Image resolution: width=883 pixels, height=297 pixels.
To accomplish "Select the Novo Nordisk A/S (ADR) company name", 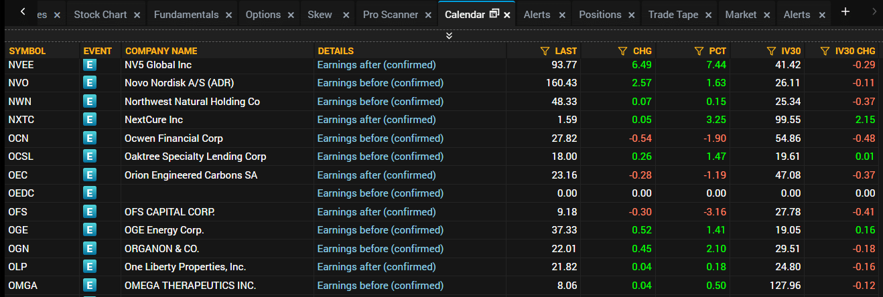I will click(180, 83).
